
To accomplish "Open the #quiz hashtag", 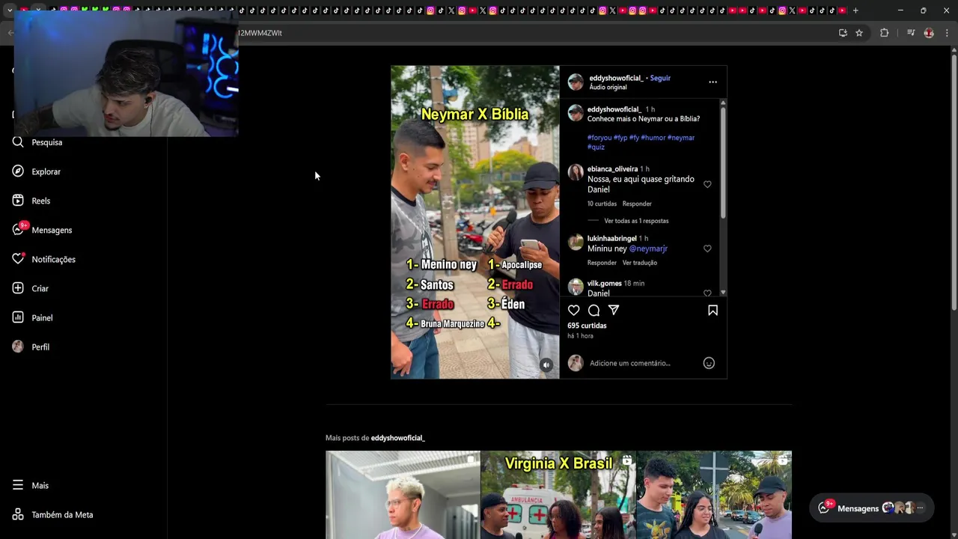I will pyautogui.click(x=596, y=147).
